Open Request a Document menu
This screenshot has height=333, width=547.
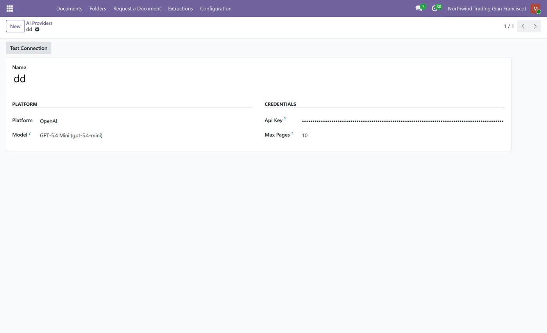click(x=137, y=8)
